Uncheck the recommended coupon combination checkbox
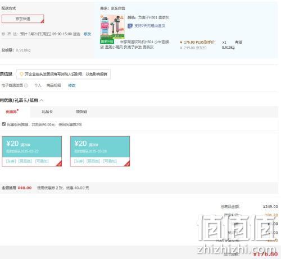Image resolution: width=281 pixels, height=259 pixels. coord(3,124)
